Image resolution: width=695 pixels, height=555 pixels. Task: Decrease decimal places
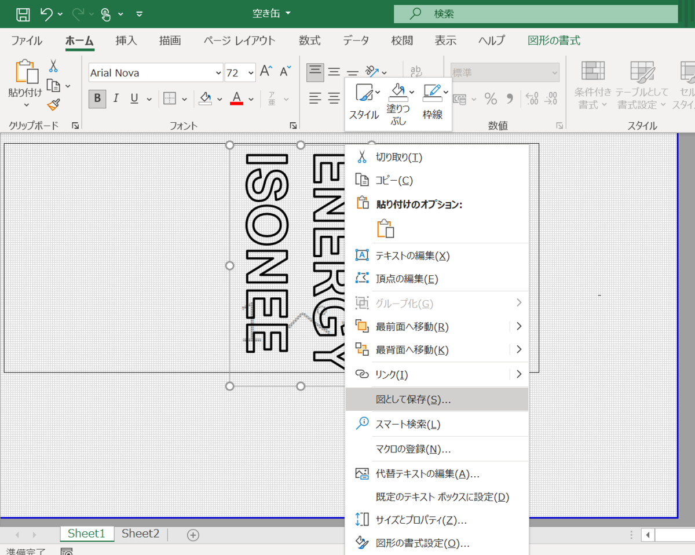(x=551, y=98)
